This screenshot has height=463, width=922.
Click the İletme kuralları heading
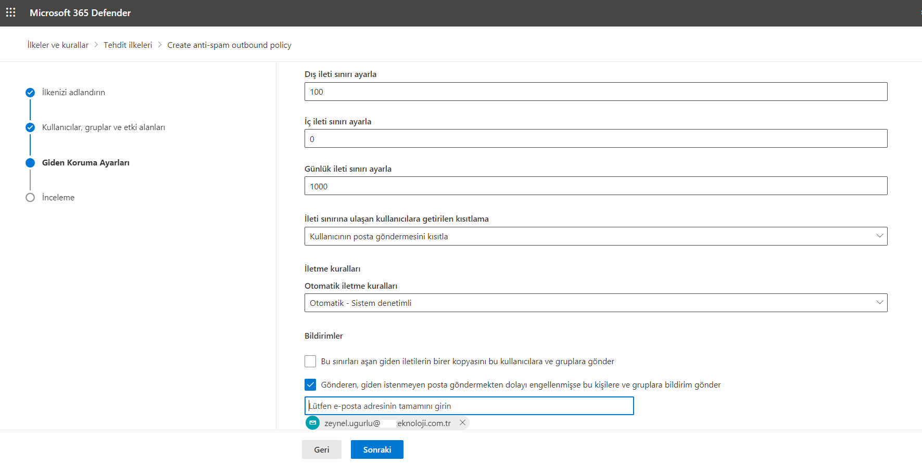pos(332,269)
